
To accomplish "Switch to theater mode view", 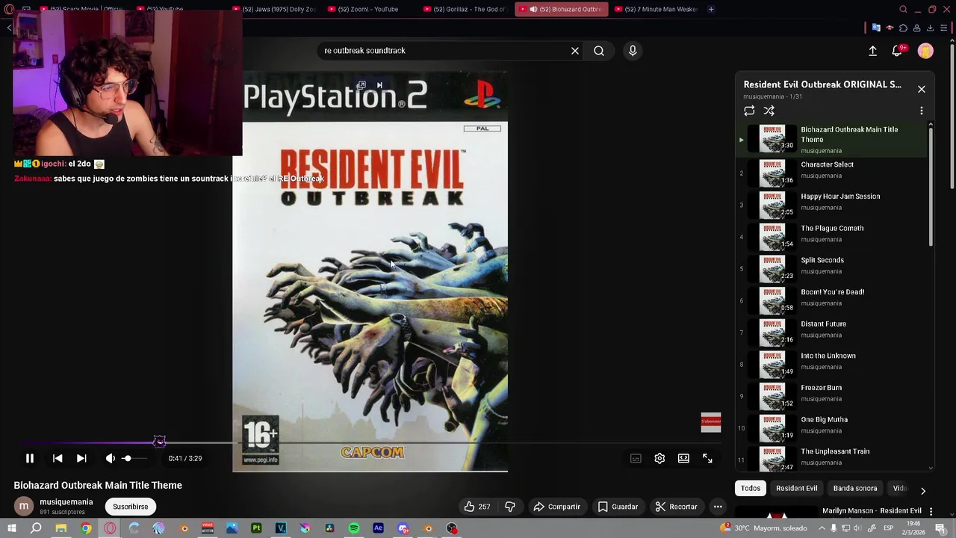I will tap(683, 458).
